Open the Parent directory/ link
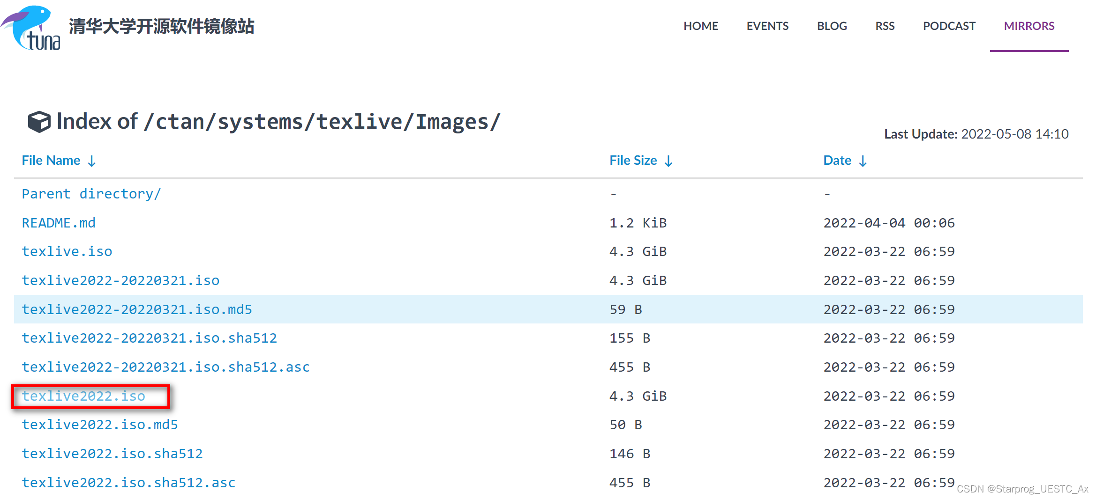This screenshot has width=1096, height=499. pyautogui.click(x=91, y=194)
